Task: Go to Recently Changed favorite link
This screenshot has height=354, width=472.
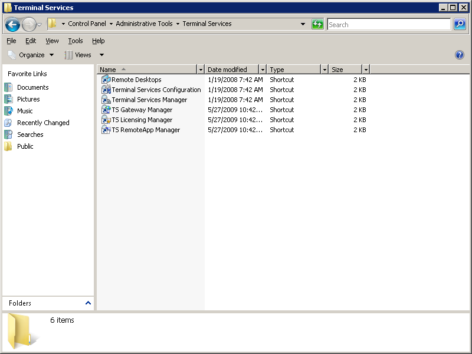Action: pos(43,123)
